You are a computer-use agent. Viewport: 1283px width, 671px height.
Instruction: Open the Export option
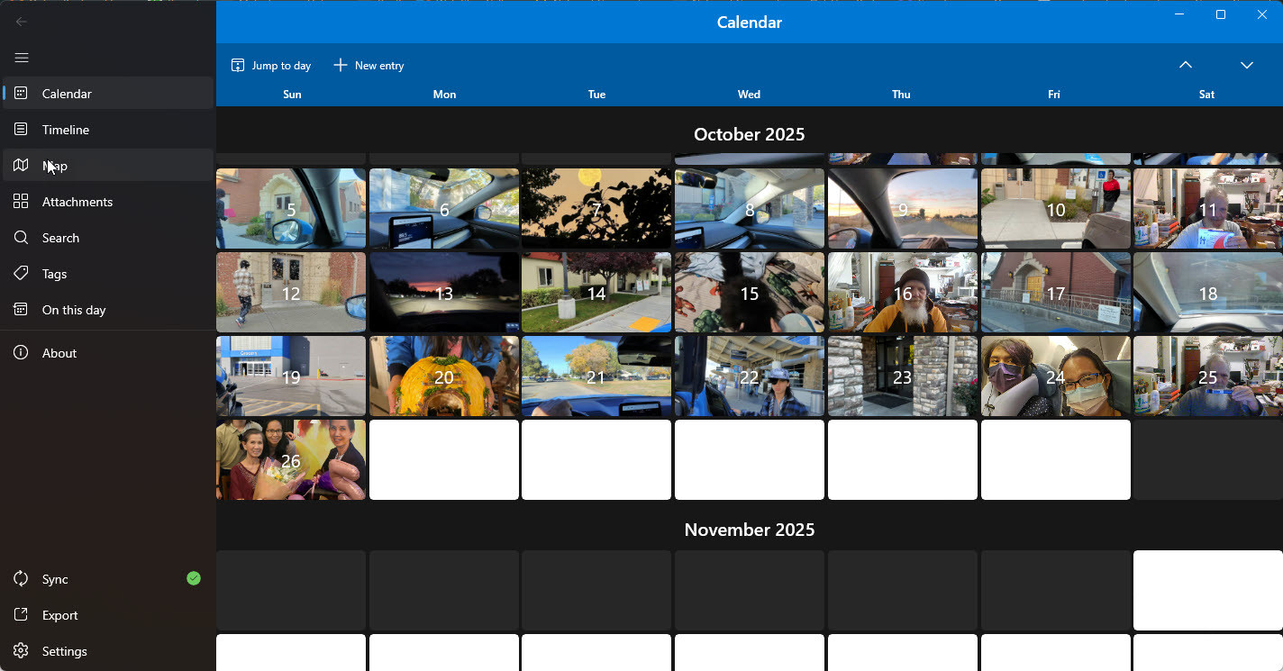click(x=59, y=615)
